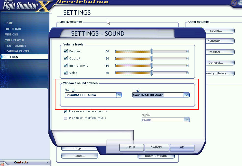
Task: Confirm sound settings with OK
Action: (x=182, y=147)
